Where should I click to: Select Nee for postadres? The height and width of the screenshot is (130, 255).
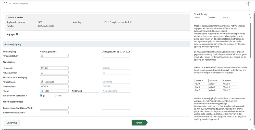pos(55,96)
